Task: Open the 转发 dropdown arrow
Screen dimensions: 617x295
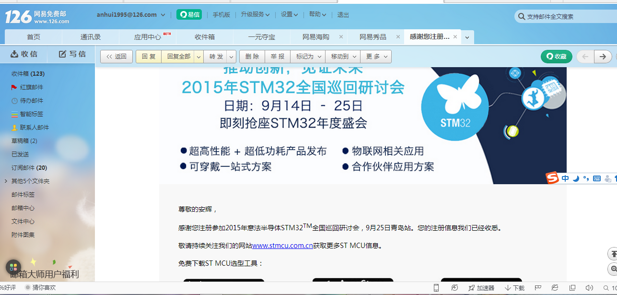Action: click(x=232, y=57)
